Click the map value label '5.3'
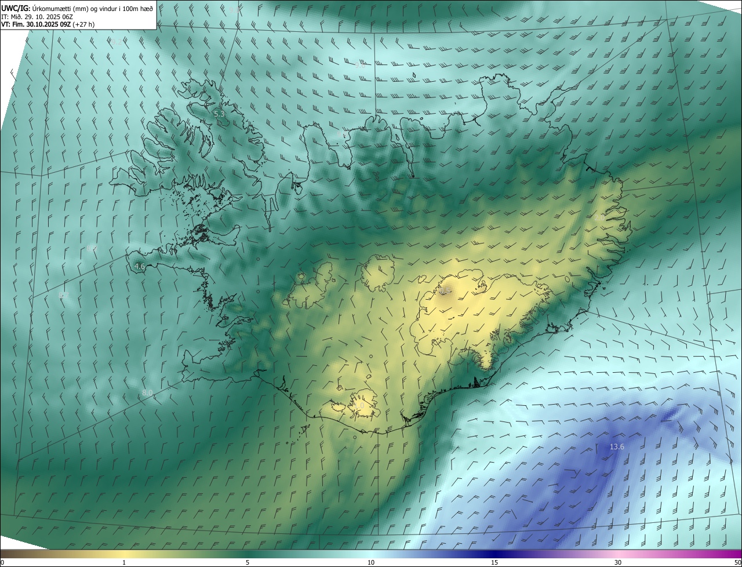Screen dimensions: 742x567 (219, 114)
